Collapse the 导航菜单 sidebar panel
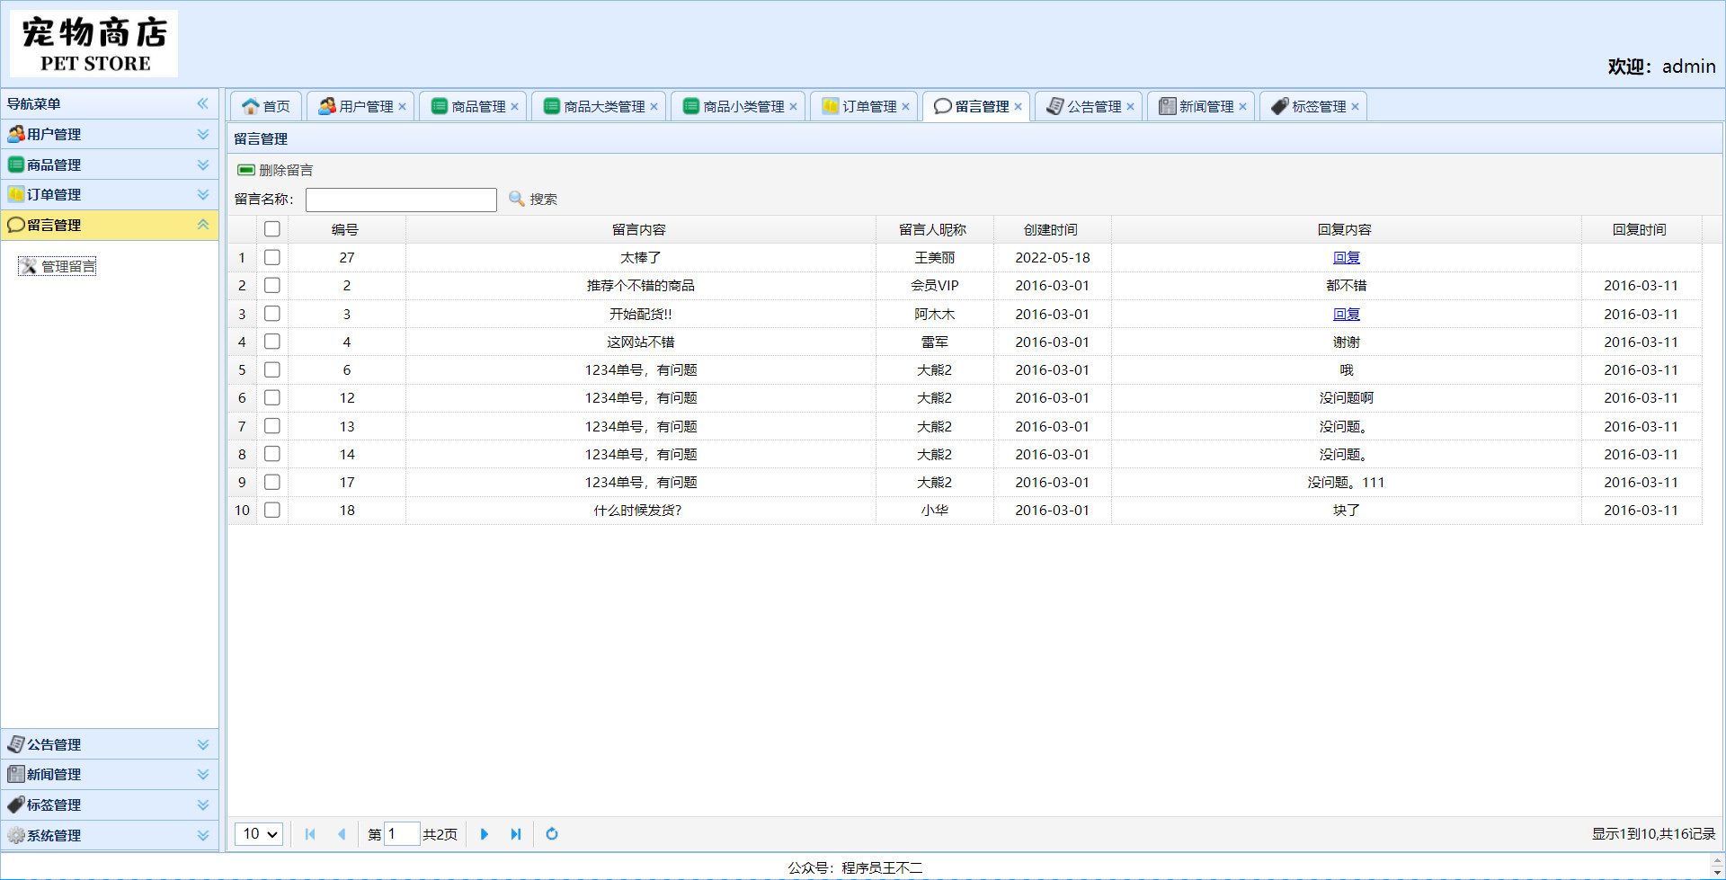Screen dimensions: 1726x880 tap(203, 103)
